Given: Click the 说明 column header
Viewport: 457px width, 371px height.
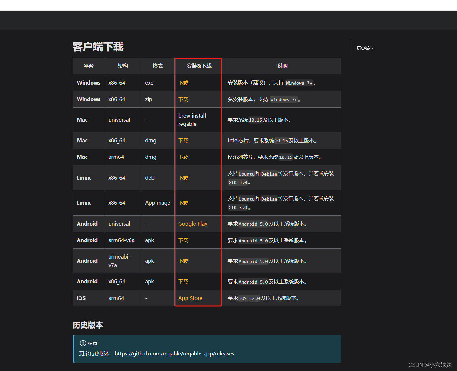Looking at the screenshot, I should (282, 66).
